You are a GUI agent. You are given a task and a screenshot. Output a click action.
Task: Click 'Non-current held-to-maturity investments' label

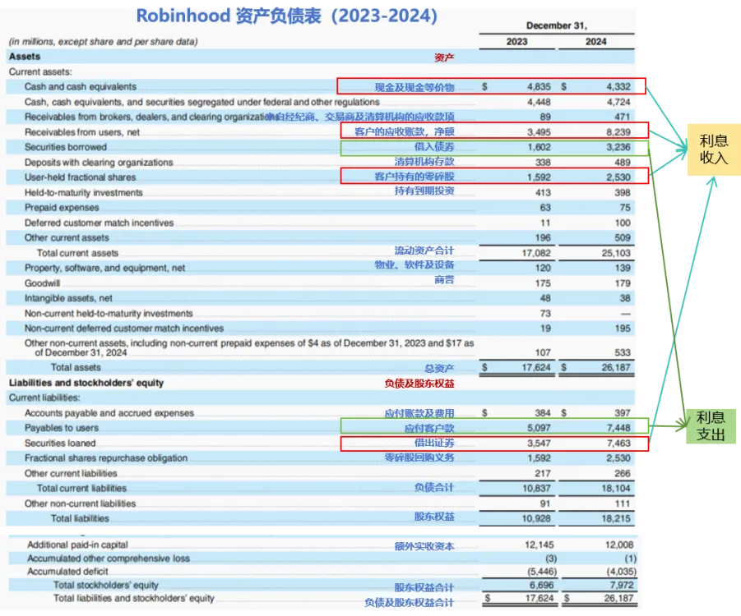109,314
